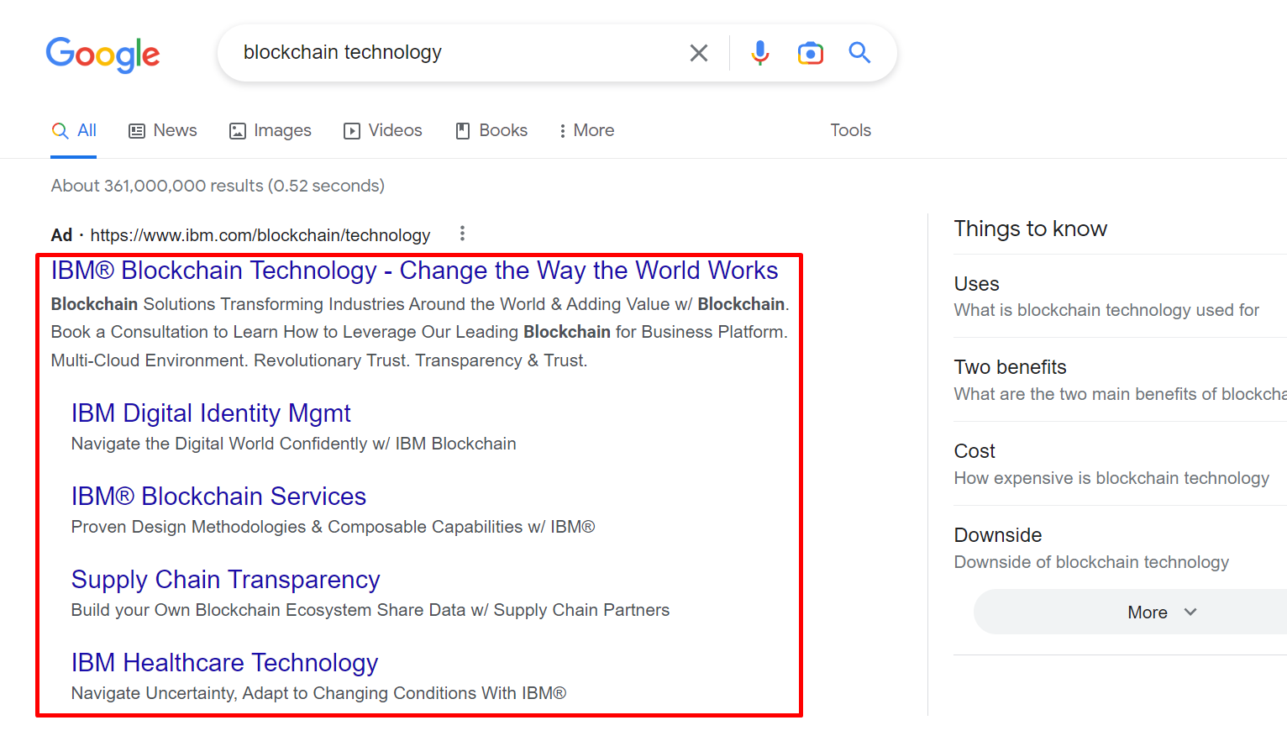This screenshot has height=736, width=1287.
Task: Expand the Uses question in Things to know
Action: click(976, 284)
